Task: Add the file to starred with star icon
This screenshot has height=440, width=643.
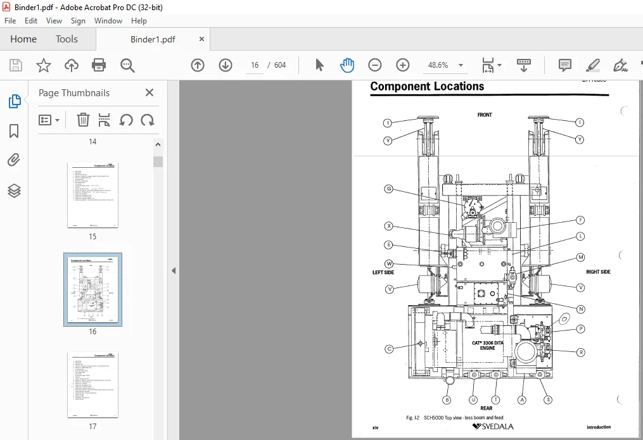Action: 44,65
